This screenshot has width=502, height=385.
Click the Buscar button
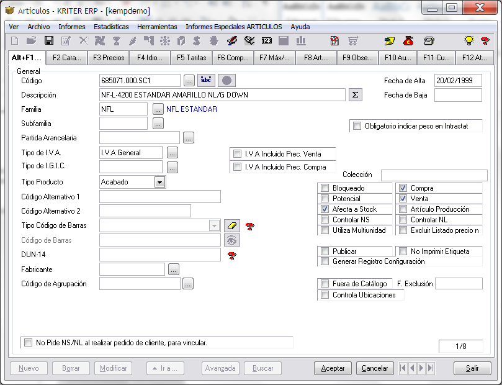pos(263,368)
